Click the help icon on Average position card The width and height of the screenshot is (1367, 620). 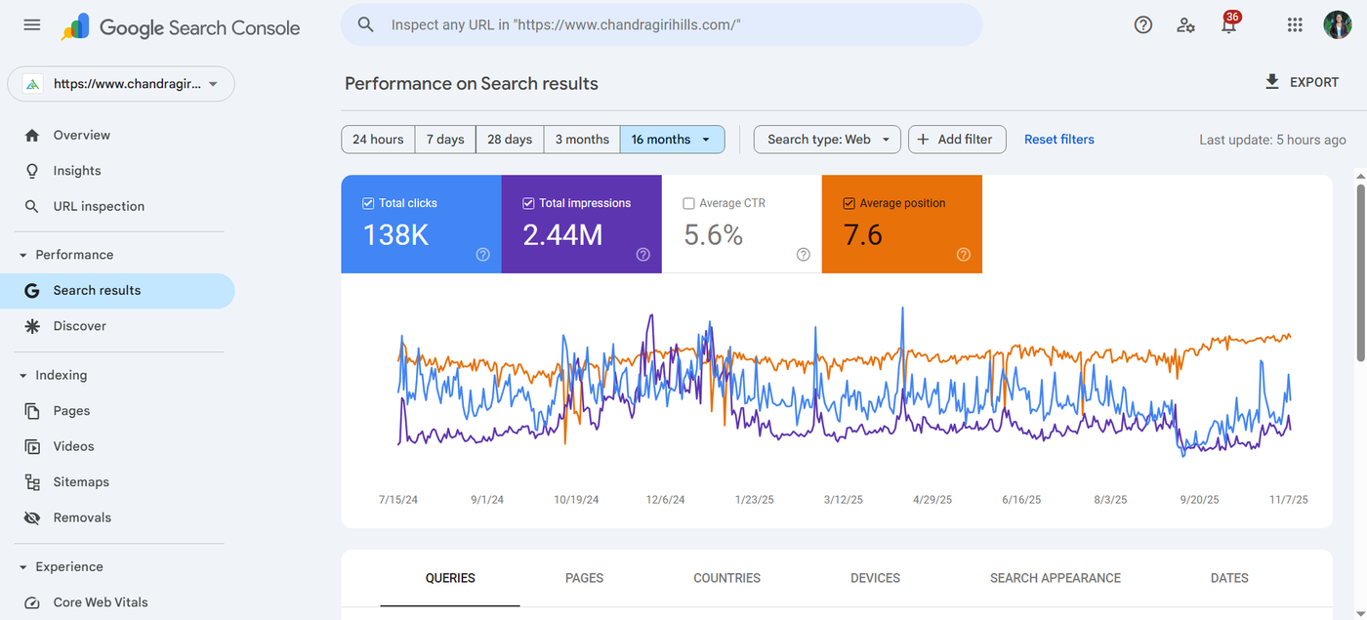[x=964, y=254]
